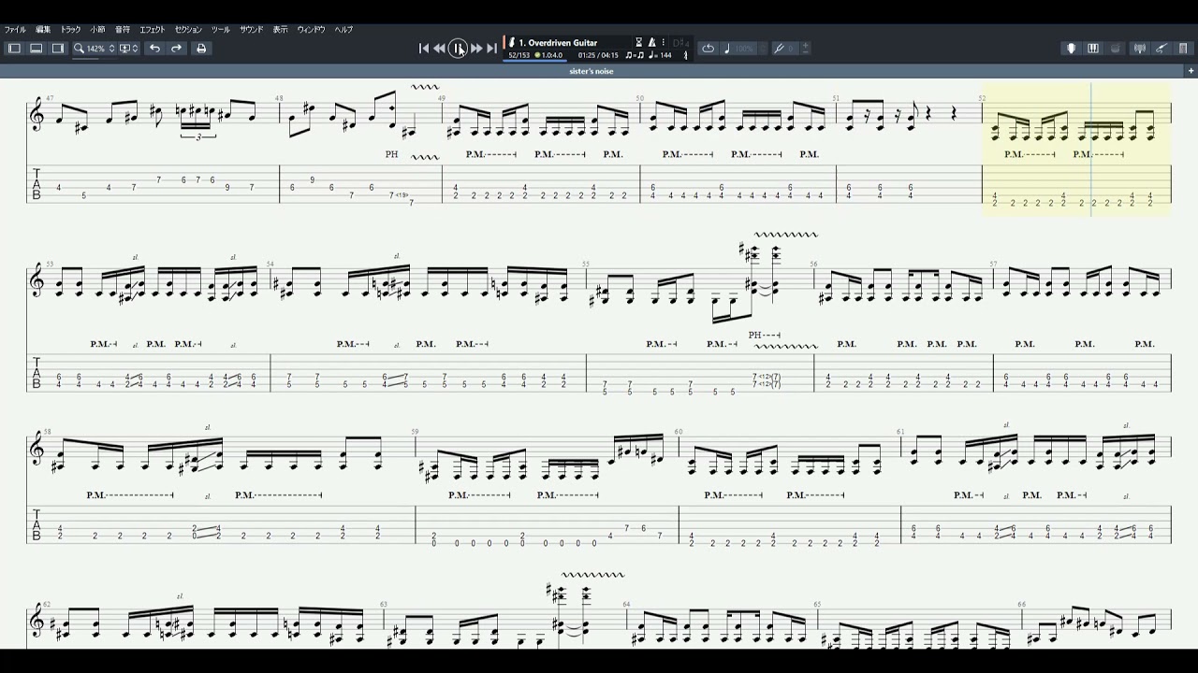Open the ファイル menu
1198x673 pixels.
15,30
